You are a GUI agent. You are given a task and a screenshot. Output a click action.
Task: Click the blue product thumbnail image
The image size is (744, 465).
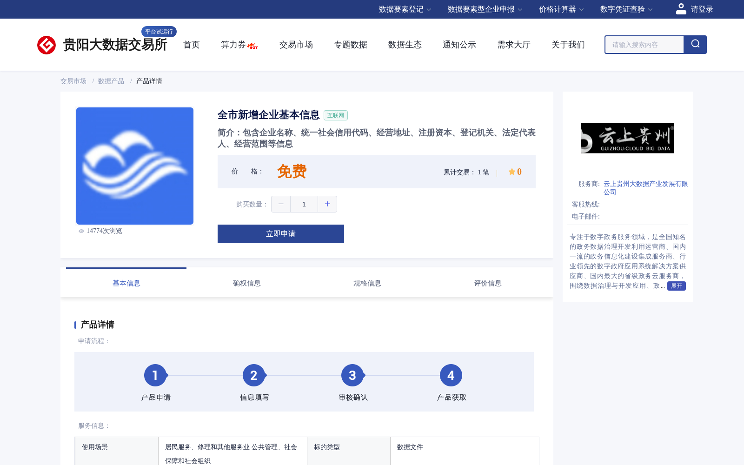click(x=135, y=166)
